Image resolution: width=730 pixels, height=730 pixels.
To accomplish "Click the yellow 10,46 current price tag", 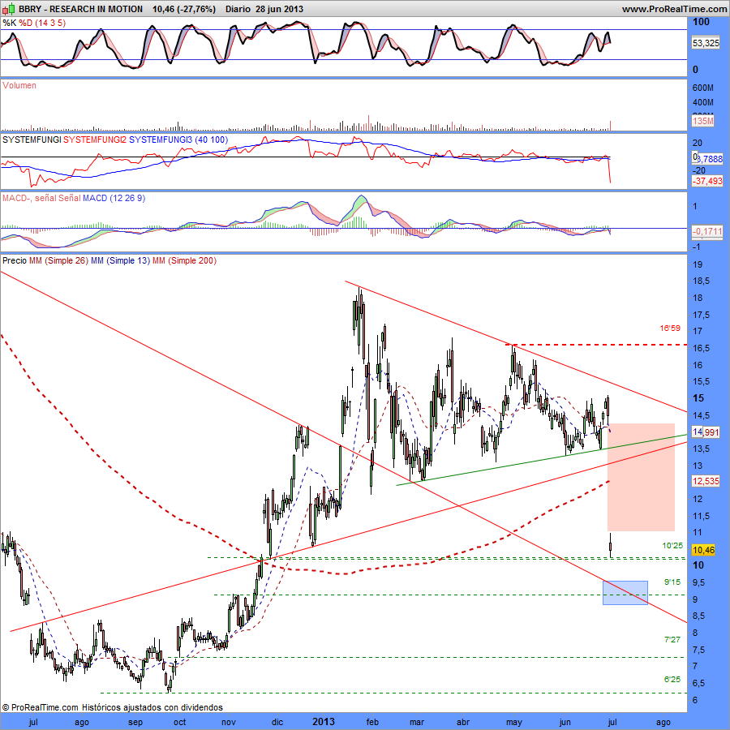I will 703,550.
